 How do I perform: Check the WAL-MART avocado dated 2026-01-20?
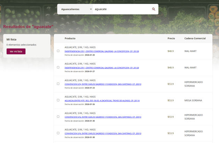pyautogui.click(x=58, y=51)
